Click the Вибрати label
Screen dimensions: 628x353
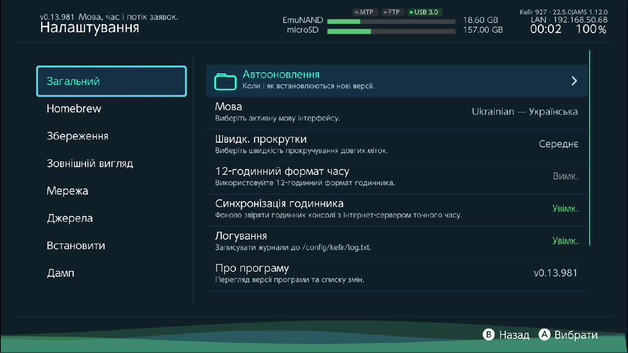click(x=576, y=335)
